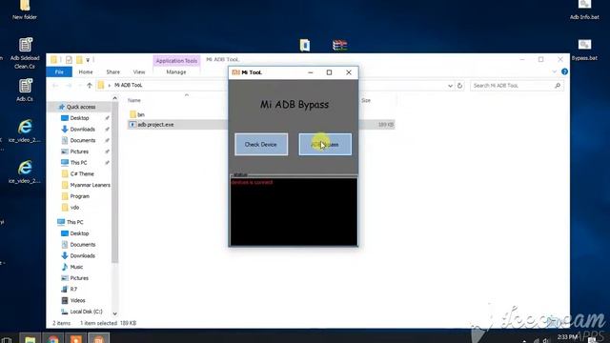Open Bypass.bat desktop file
610x343 pixels.
[584, 50]
